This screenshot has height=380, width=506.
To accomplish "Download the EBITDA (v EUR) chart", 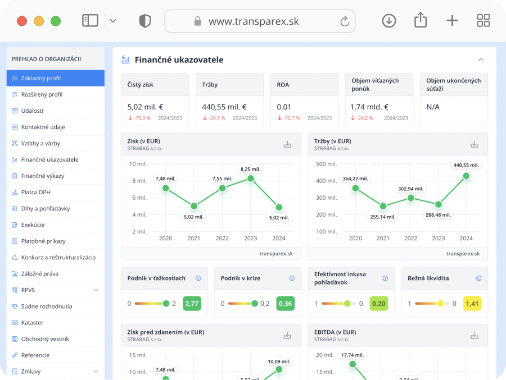I will (x=474, y=336).
